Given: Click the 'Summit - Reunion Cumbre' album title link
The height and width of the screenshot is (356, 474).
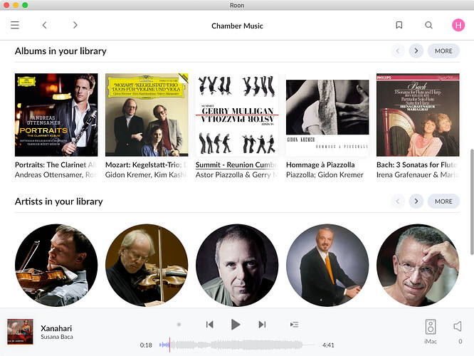Looking at the screenshot, I should click(236, 165).
